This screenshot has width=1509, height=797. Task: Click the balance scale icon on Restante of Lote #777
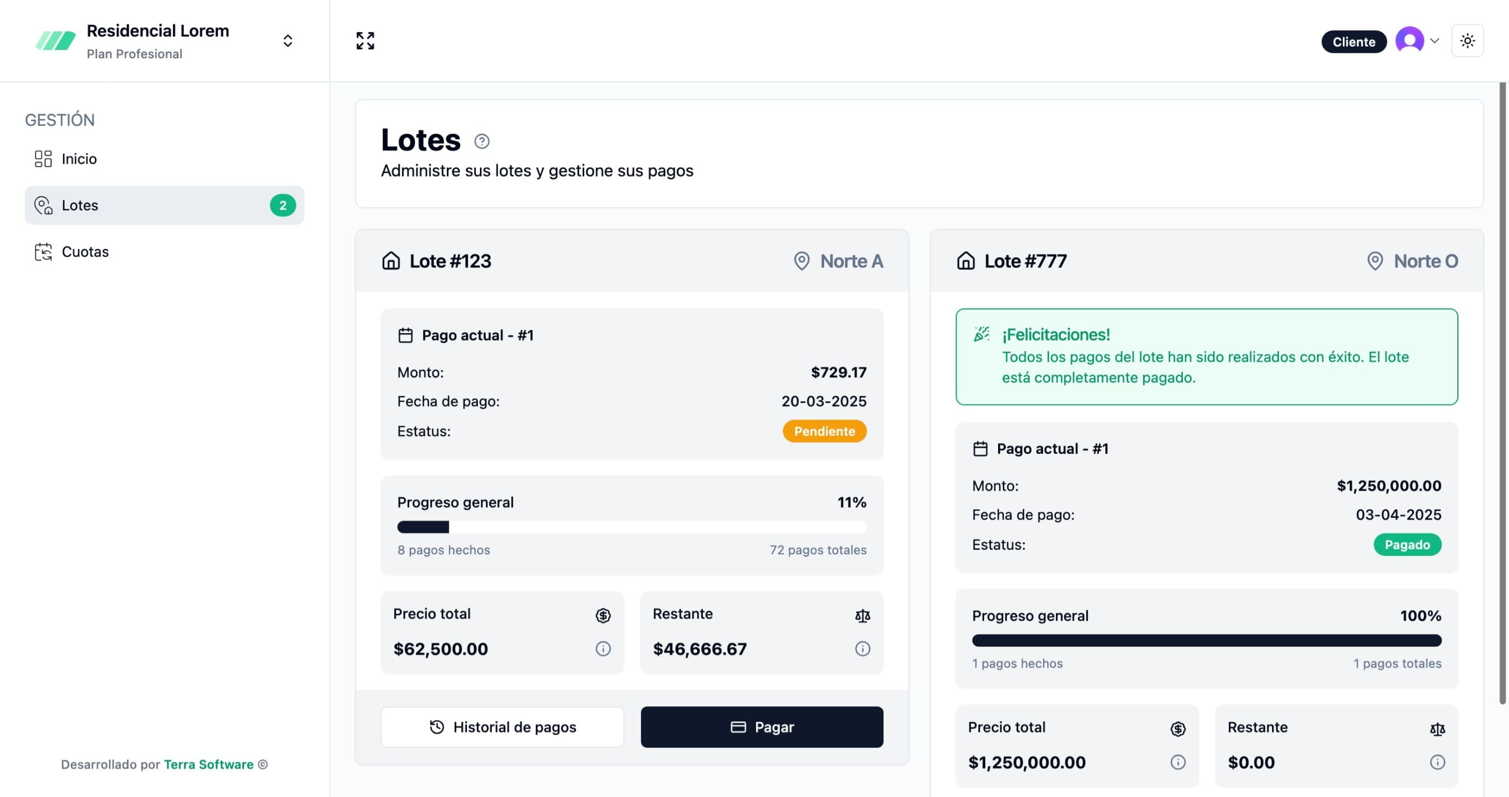[x=1437, y=729]
